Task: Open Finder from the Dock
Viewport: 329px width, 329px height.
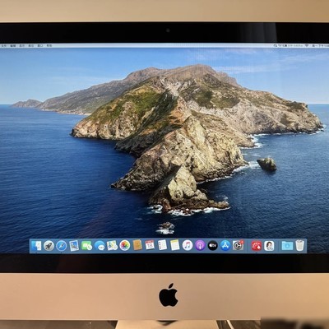Action: tap(36, 246)
